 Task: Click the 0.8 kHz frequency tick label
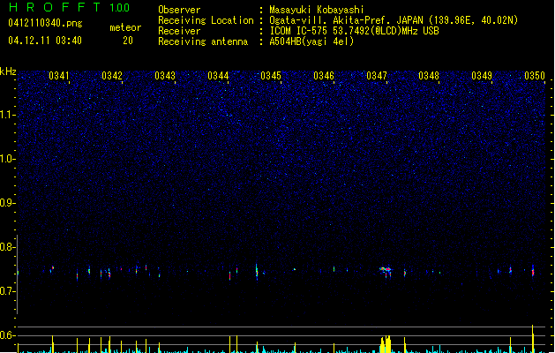[7, 247]
